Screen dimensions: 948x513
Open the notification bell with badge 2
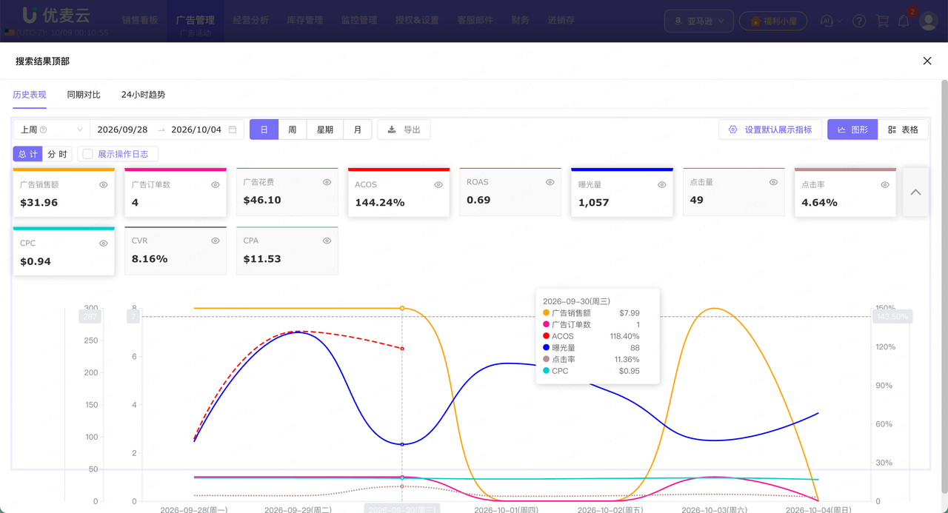[x=904, y=21]
